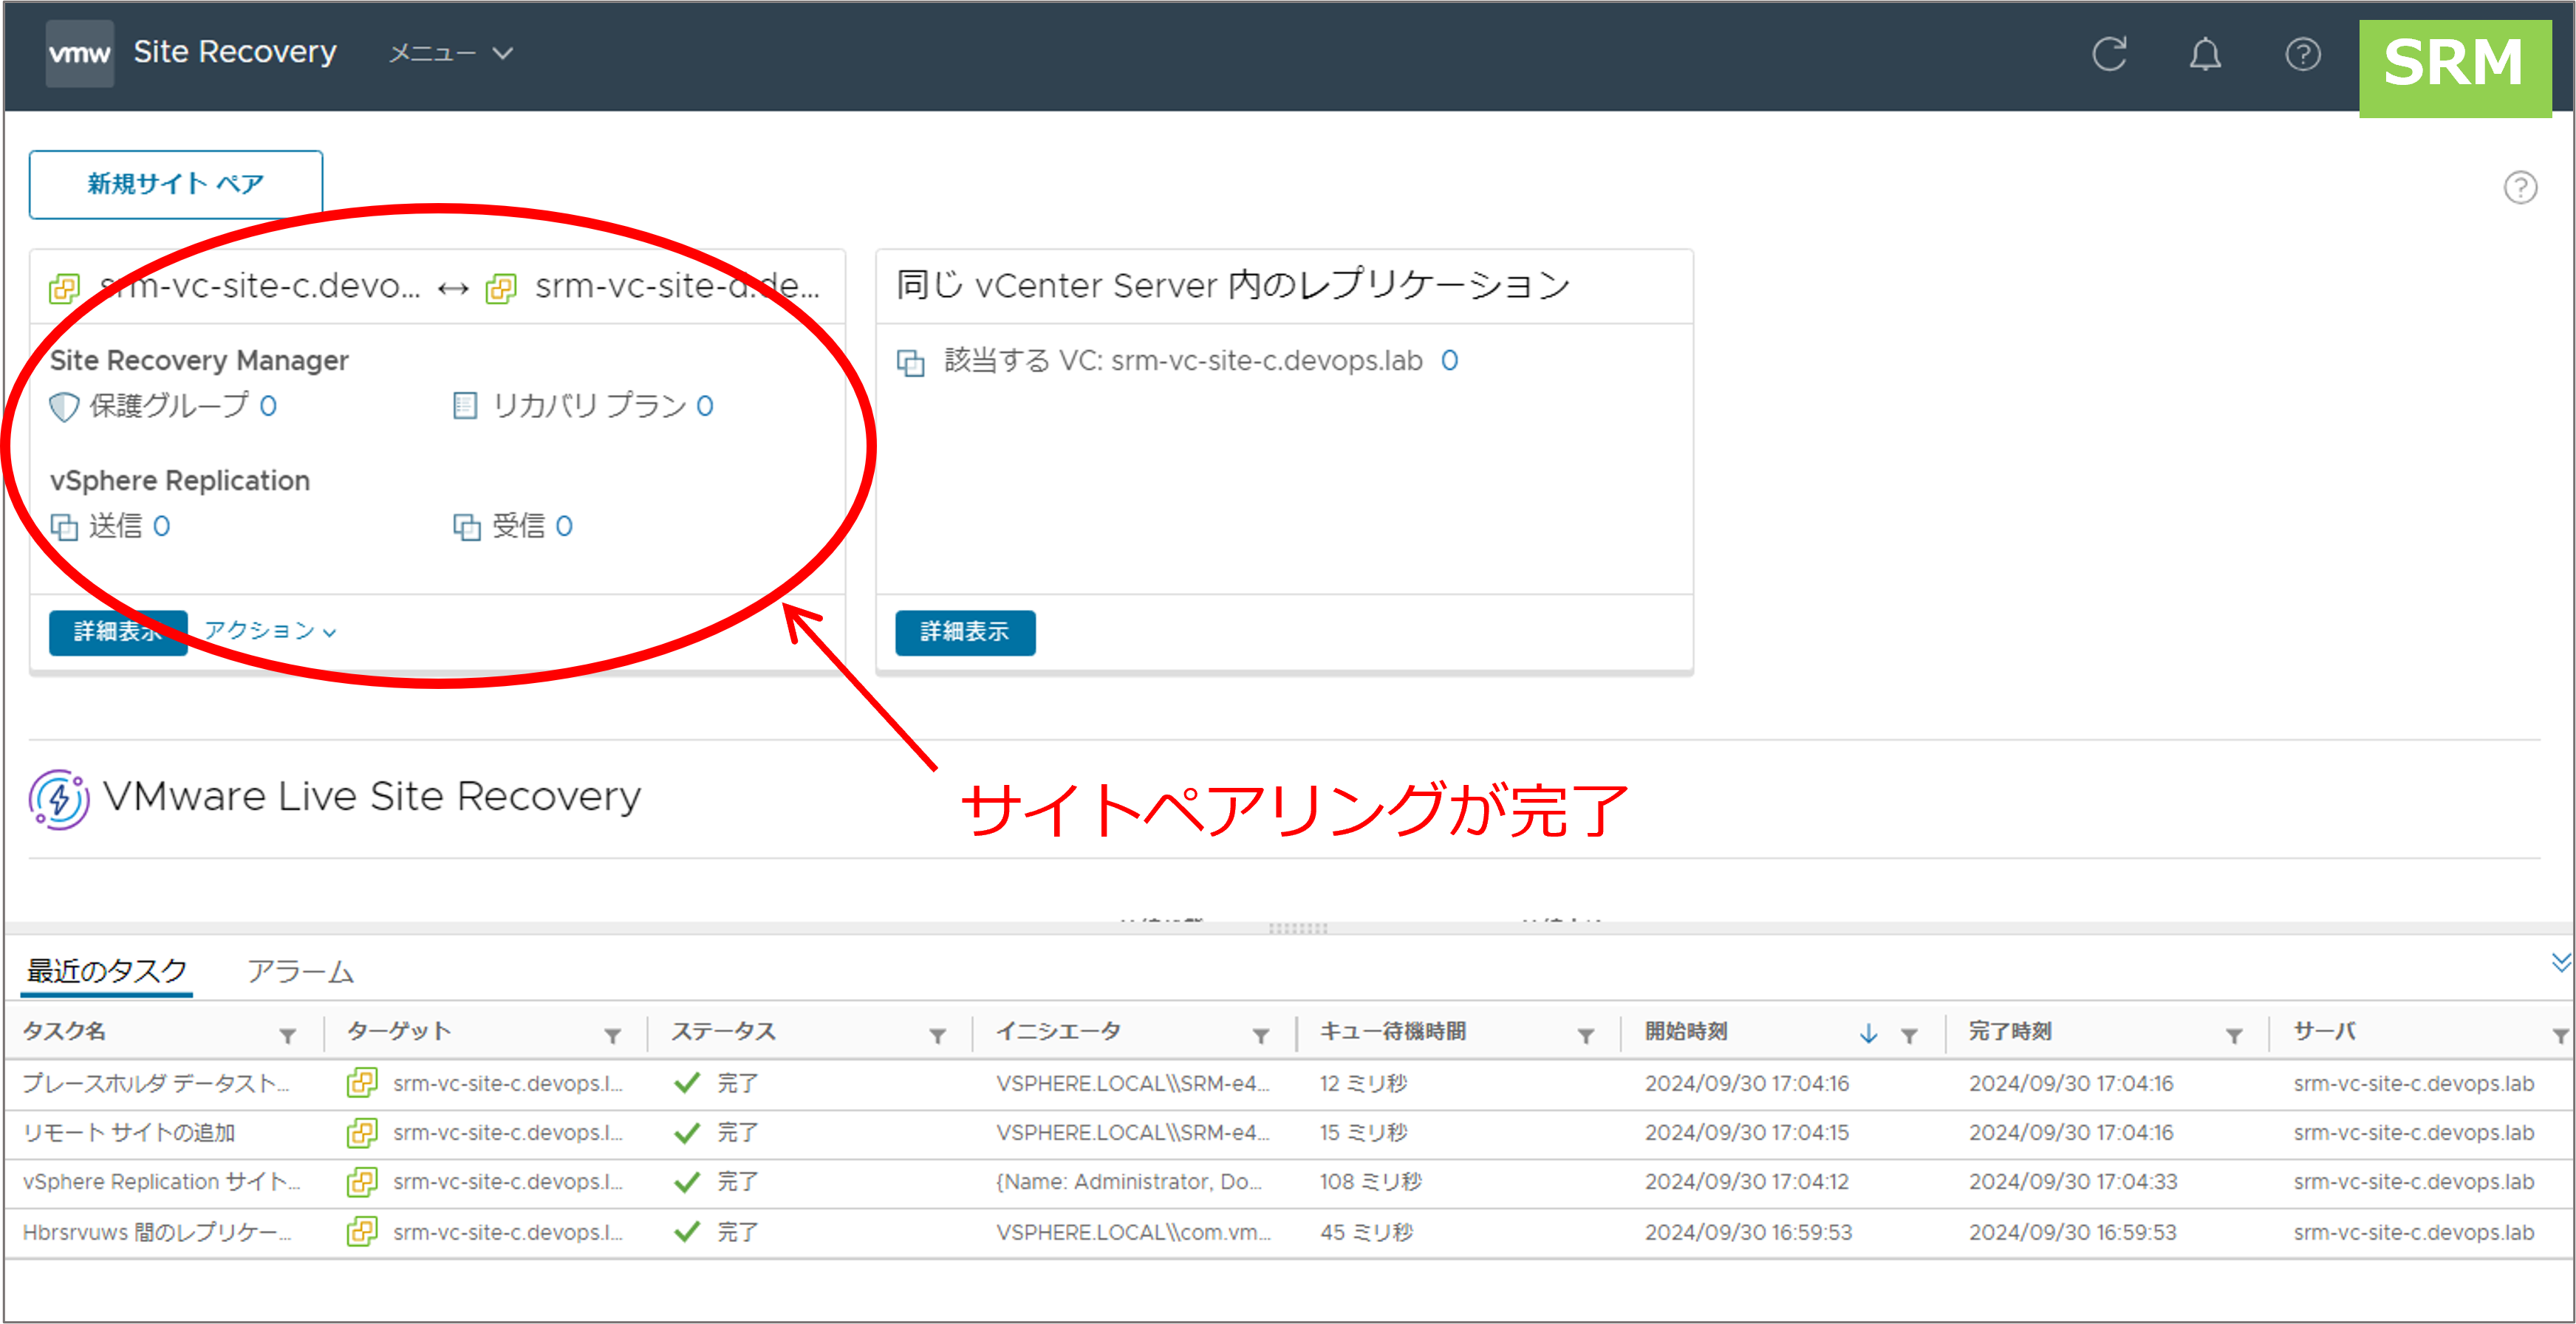Click the Site Recovery title text

coord(235,52)
